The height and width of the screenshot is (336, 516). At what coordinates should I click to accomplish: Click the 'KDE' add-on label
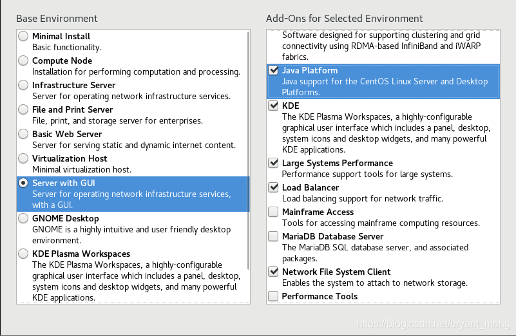pyautogui.click(x=291, y=106)
